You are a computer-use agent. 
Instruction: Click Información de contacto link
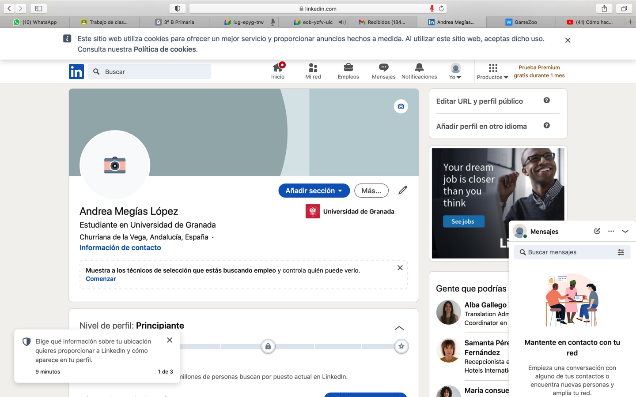click(120, 247)
